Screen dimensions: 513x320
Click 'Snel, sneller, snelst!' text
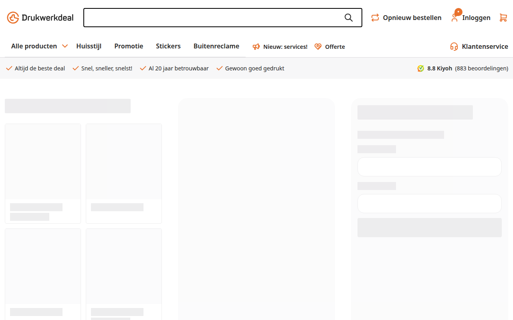pyautogui.click(x=107, y=68)
